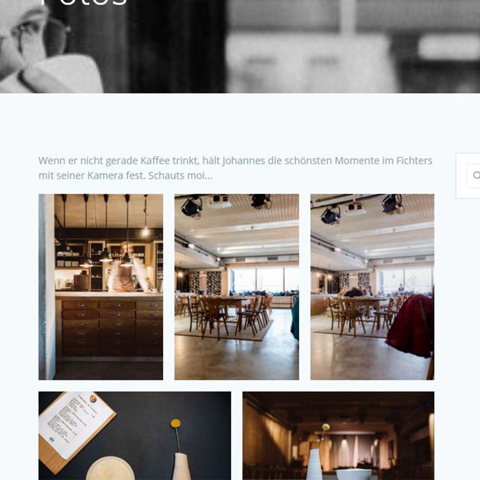The height and width of the screenshot is (480, 480).
Task: Open the barista behind counter photo
Action: click(100, 287)
